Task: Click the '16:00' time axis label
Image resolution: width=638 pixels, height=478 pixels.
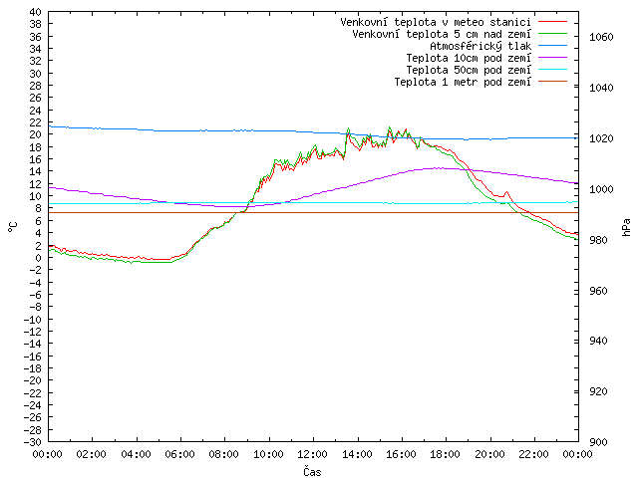Action: (x=401, y=454)
